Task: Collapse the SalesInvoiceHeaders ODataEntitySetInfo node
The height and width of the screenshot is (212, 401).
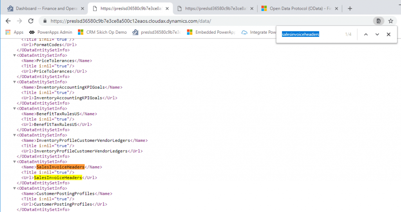Action: pyautogui.click(x=15, y=161)
